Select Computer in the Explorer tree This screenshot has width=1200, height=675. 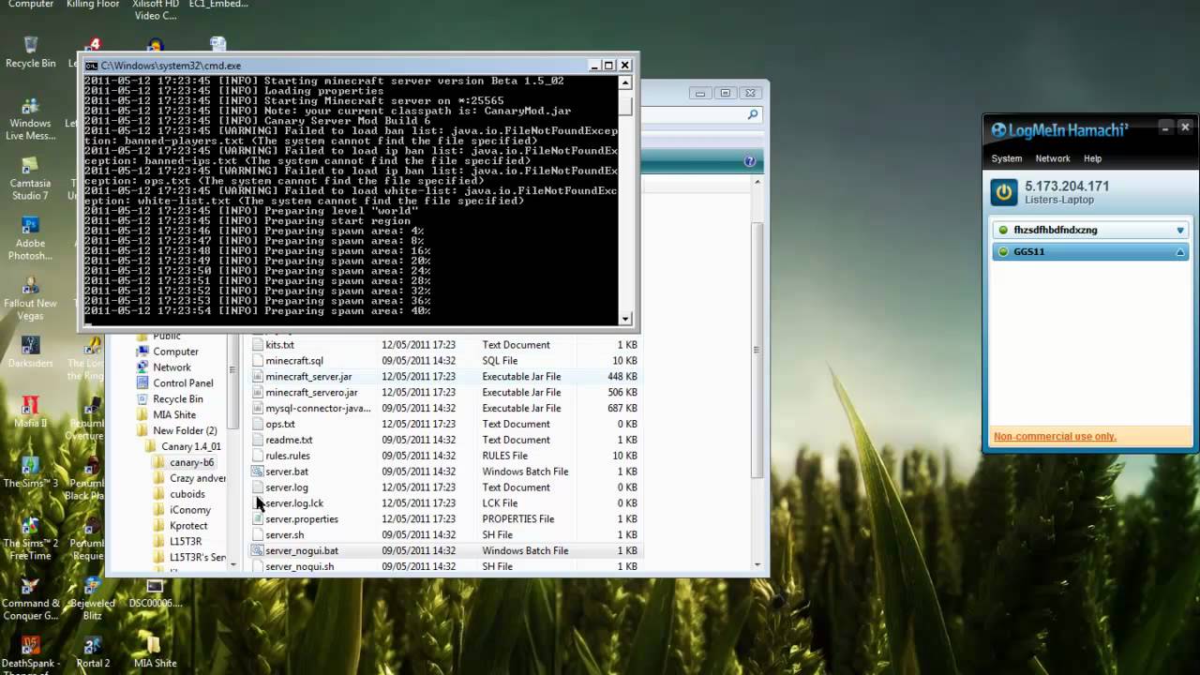tap(175, 352)
